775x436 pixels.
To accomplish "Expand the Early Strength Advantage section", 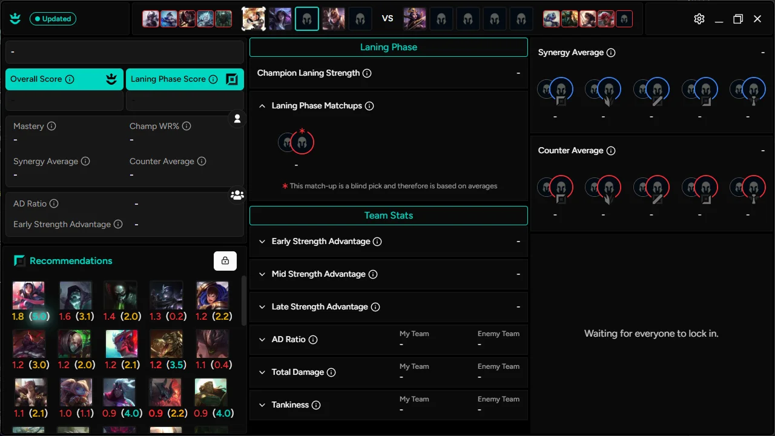I will [262, 241].
